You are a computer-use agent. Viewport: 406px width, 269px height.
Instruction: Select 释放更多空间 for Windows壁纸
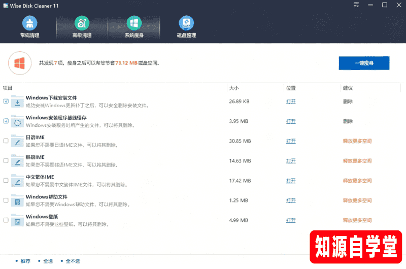[x=357, y=220]
